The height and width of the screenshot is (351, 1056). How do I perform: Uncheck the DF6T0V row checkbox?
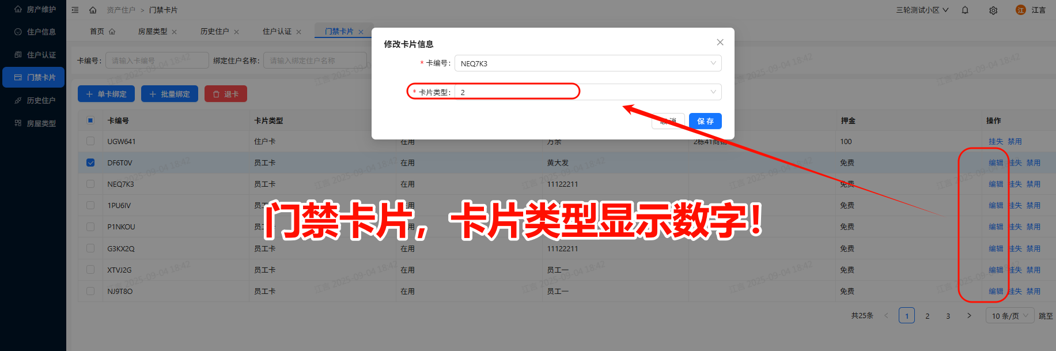click(x=90, y=163)
